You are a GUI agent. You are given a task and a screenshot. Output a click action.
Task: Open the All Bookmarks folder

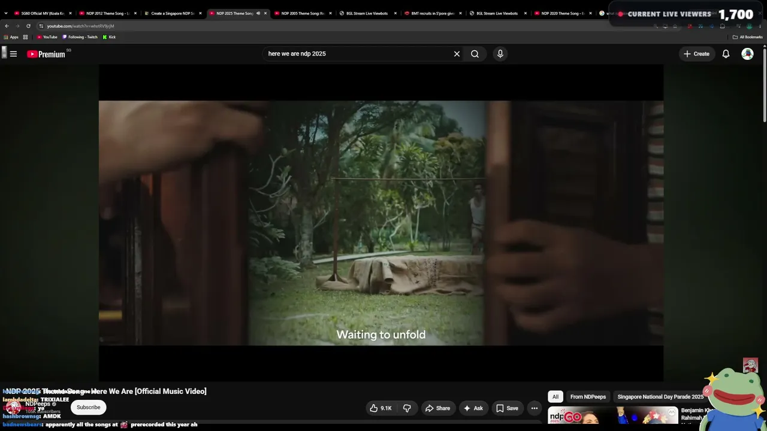click(748, 37)
